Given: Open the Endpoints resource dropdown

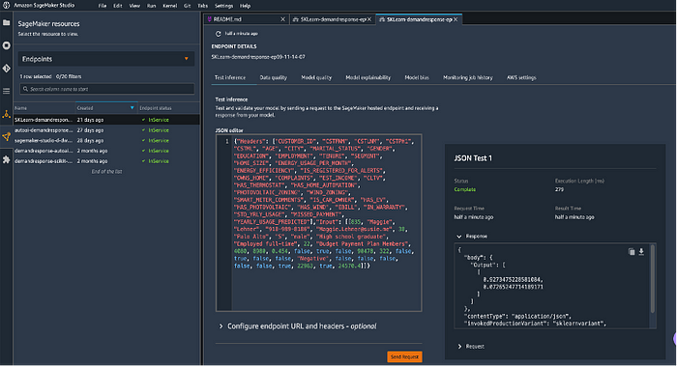Looking at the screenshot, I should click(x=106, y=59).
